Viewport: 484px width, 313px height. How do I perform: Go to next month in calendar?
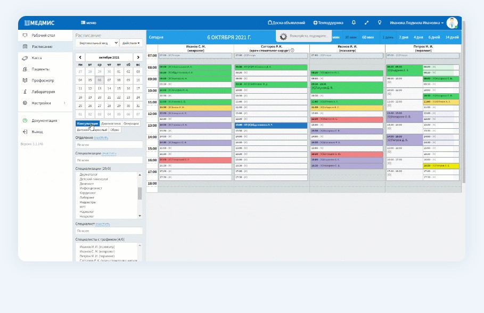[x=138, y=57]
